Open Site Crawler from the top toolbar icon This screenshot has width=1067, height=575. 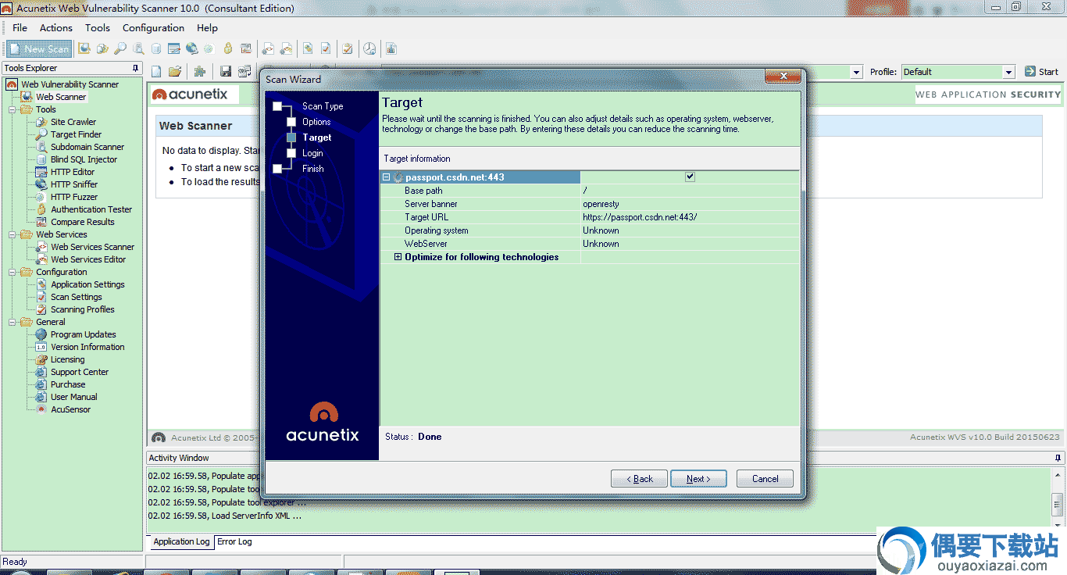102,48
